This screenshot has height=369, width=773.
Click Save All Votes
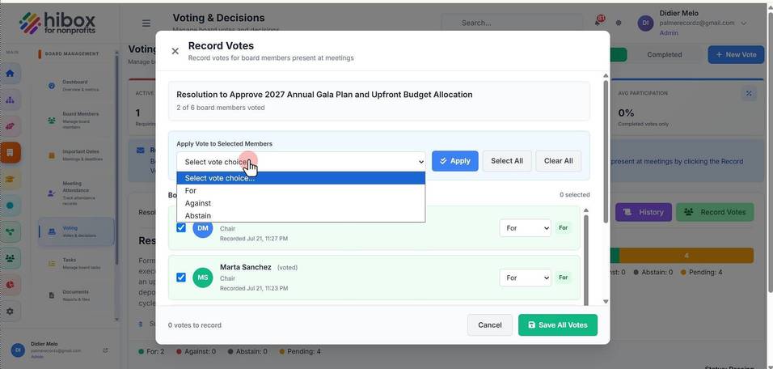pyautogui.click(x=558, y=325)
